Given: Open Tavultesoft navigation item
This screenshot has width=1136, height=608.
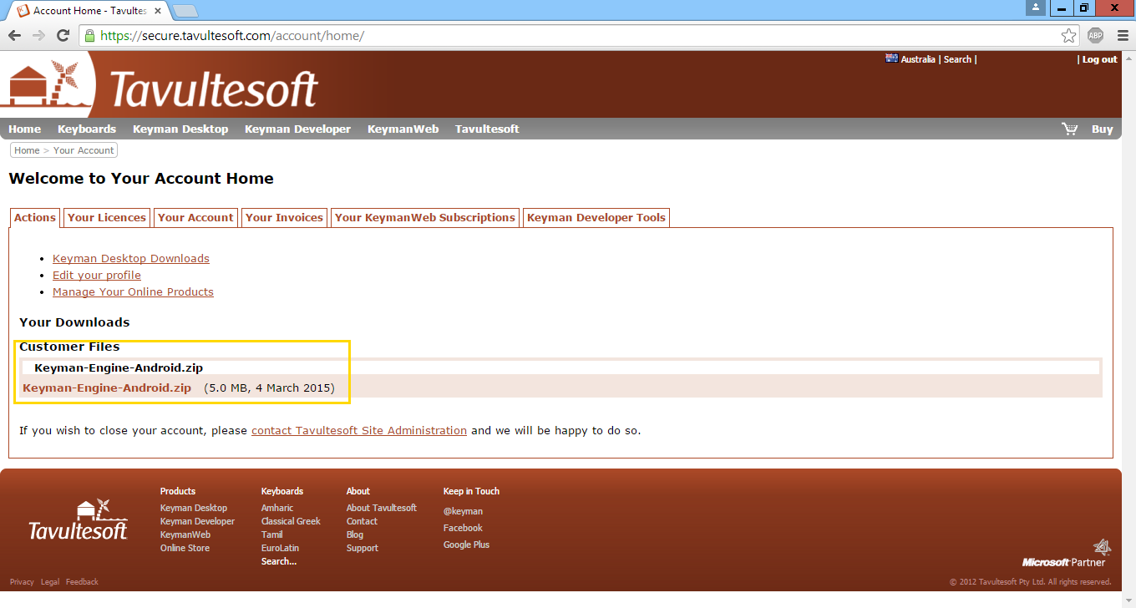Looking at the screenshot, I should pyautogui.click(x=487, y=129).
